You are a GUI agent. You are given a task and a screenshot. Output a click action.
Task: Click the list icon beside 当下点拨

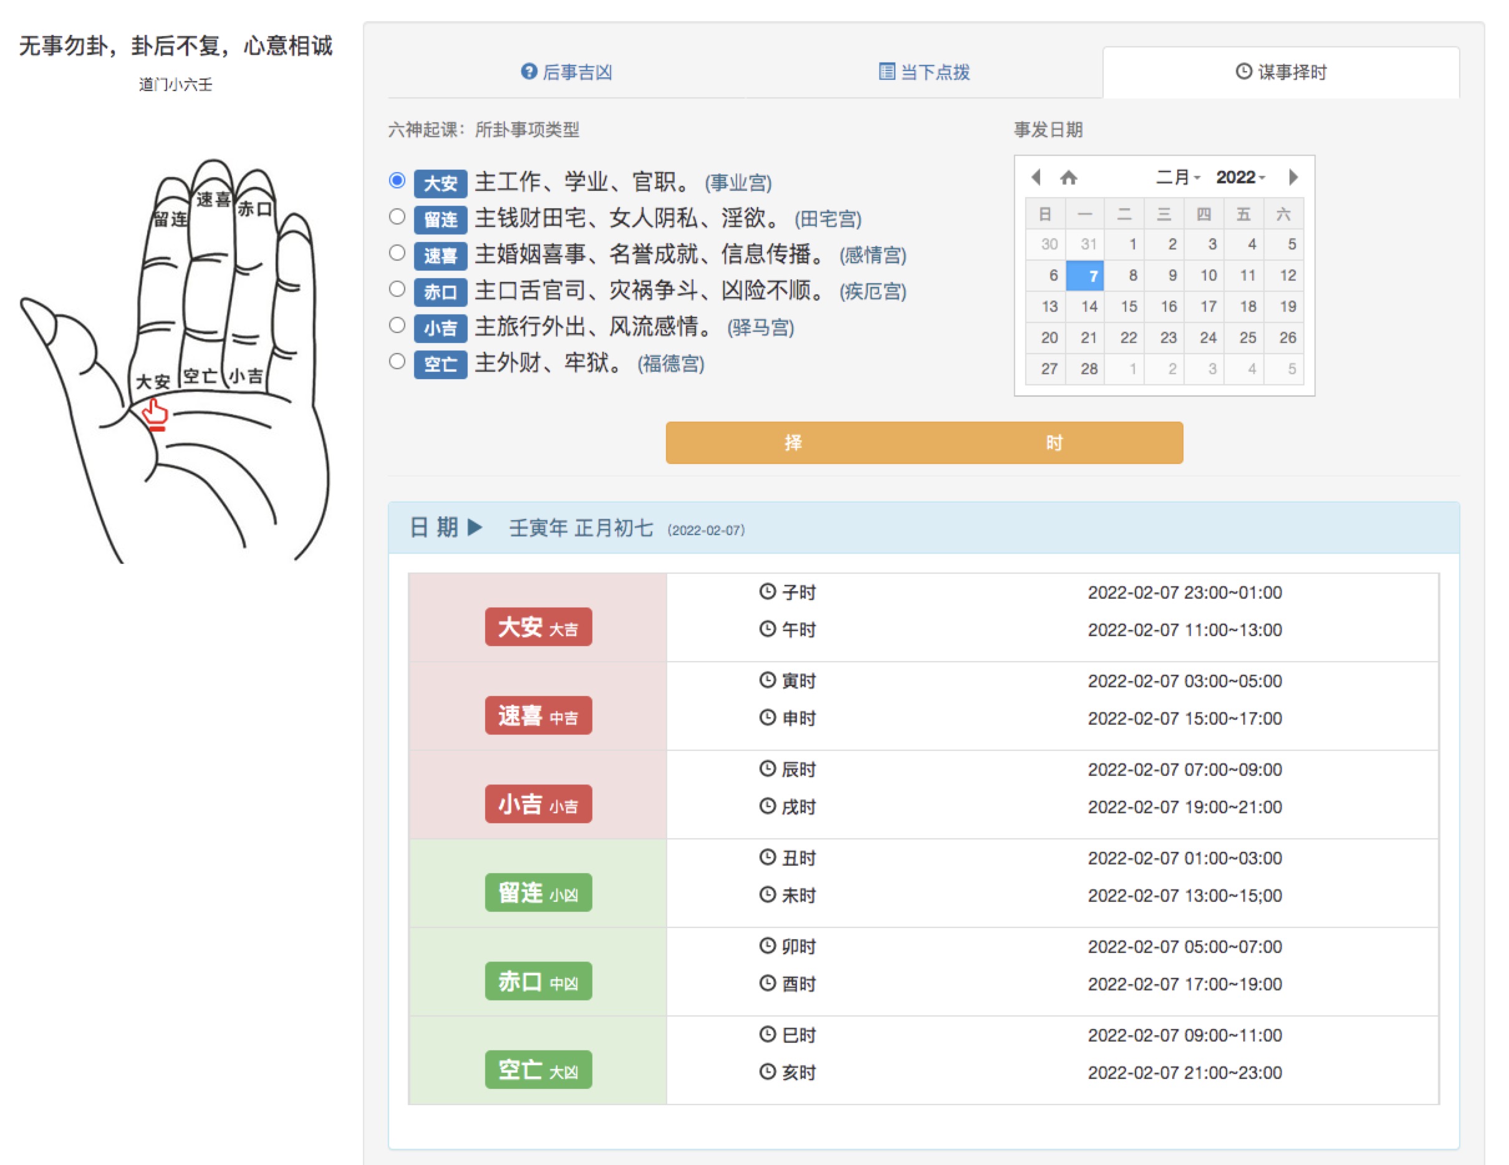[887, 71]
